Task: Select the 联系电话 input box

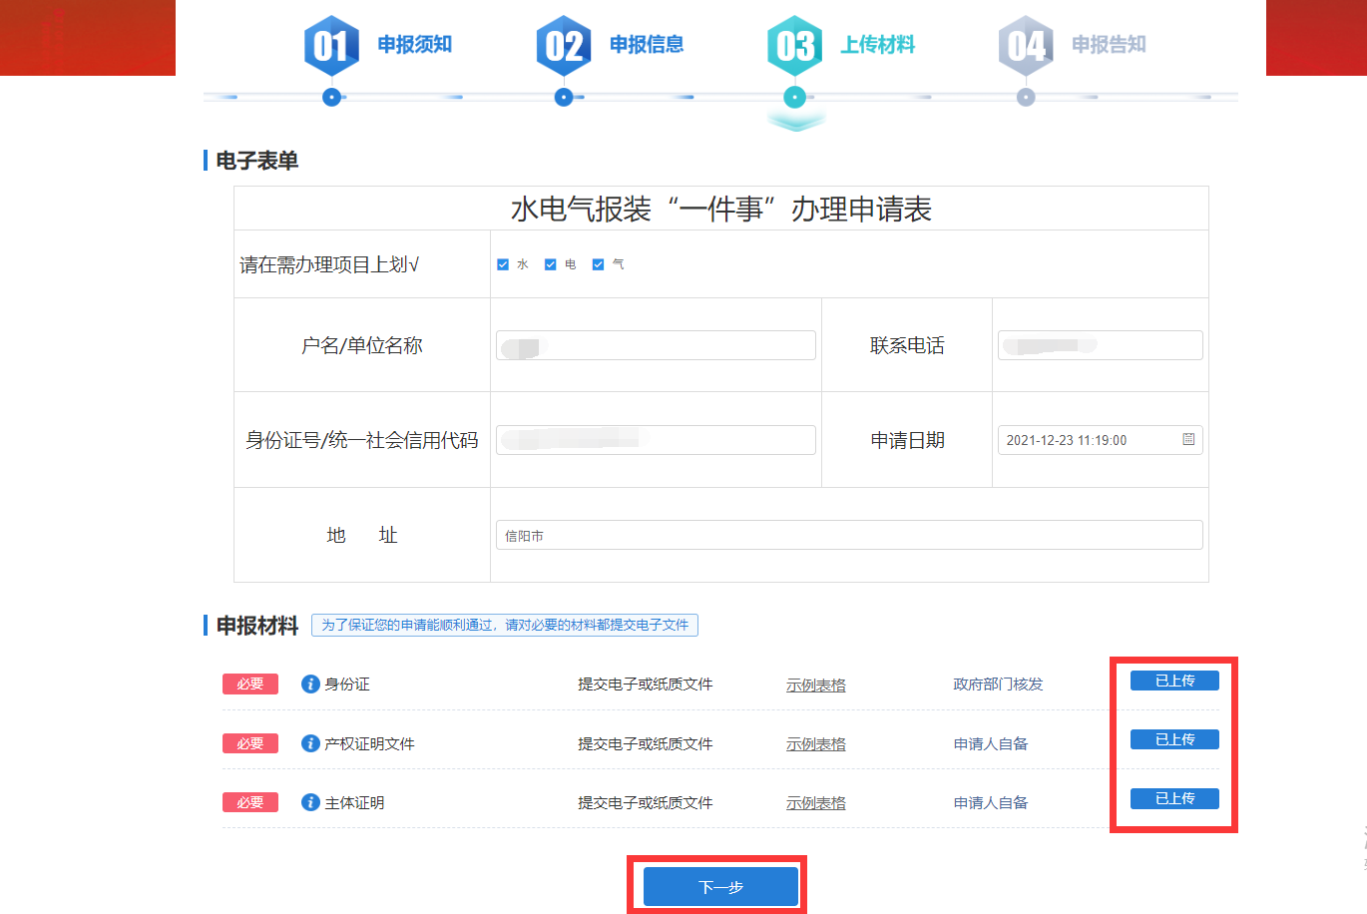Action: pyautogui.click(x=1100, y=345)
